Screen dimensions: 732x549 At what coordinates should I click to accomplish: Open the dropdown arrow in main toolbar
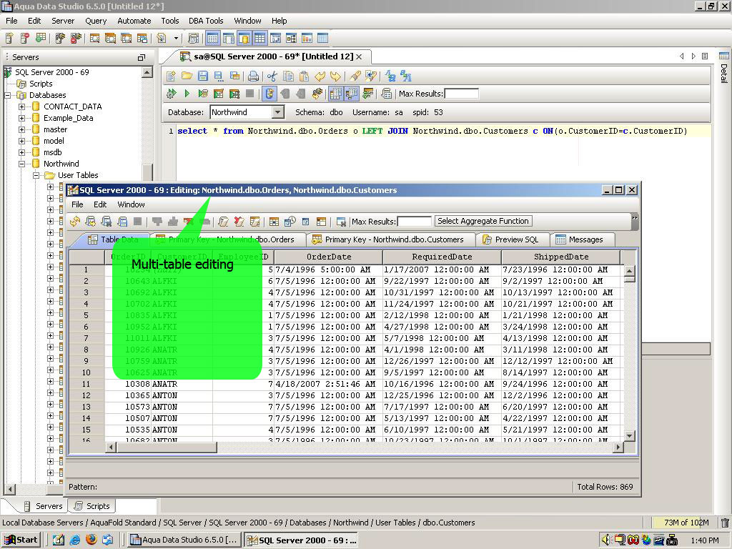click(x=176, y=39)
